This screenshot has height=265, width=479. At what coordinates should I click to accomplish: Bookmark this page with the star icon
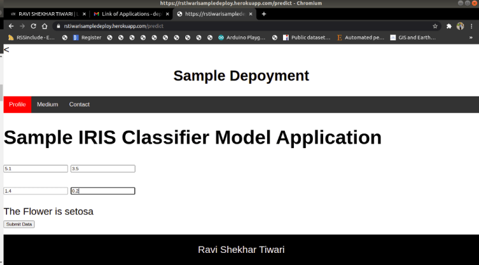(435, 26)
